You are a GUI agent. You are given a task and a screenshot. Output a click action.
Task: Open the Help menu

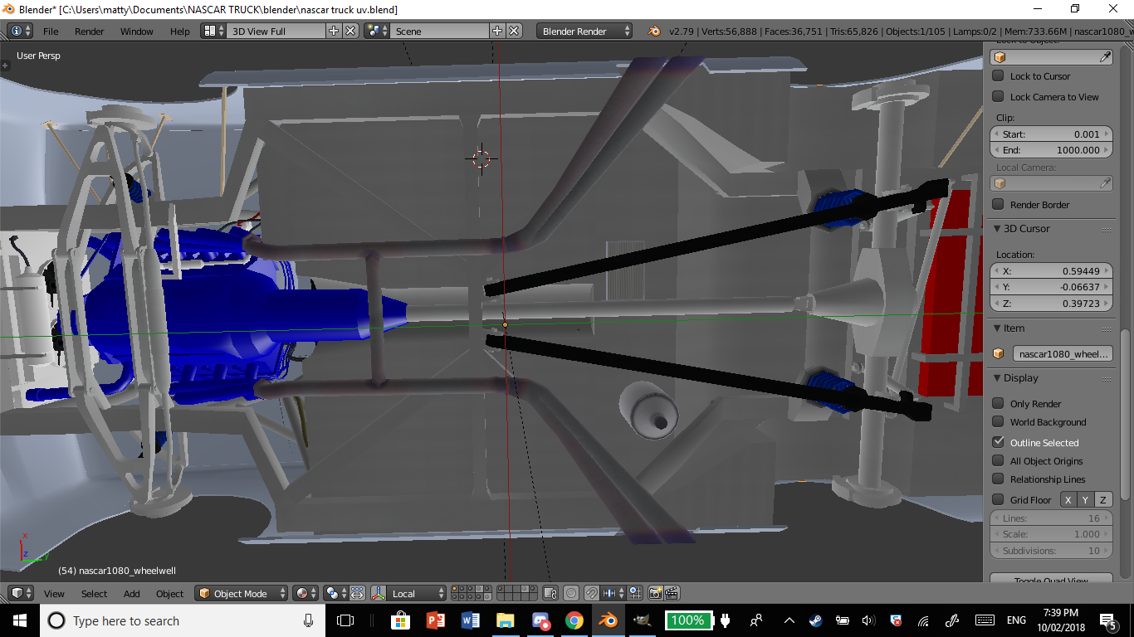click(x=180, y=32)
